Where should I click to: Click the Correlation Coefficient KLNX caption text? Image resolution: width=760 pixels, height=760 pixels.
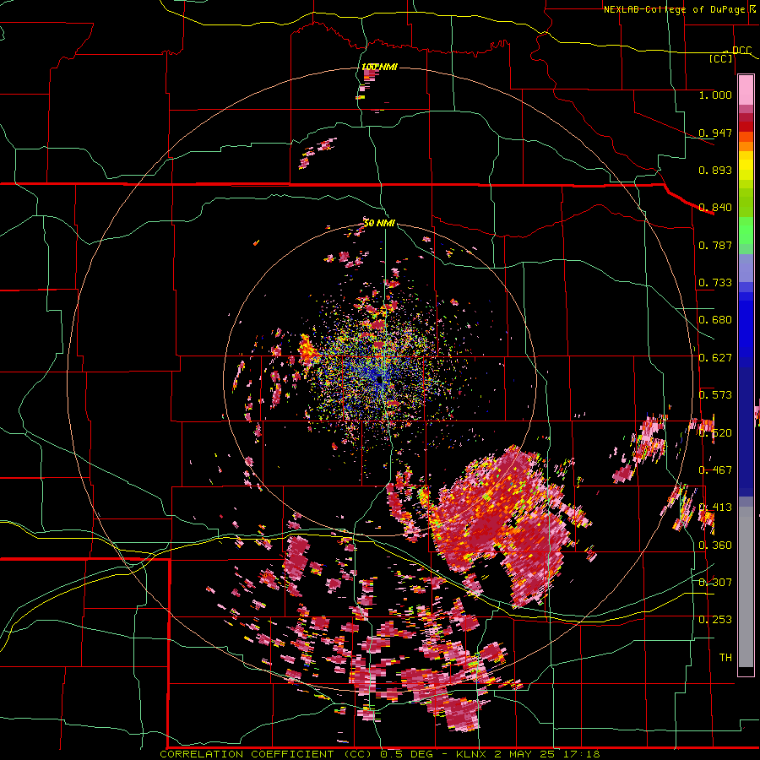pyautogui.click(x=380, y=754)
